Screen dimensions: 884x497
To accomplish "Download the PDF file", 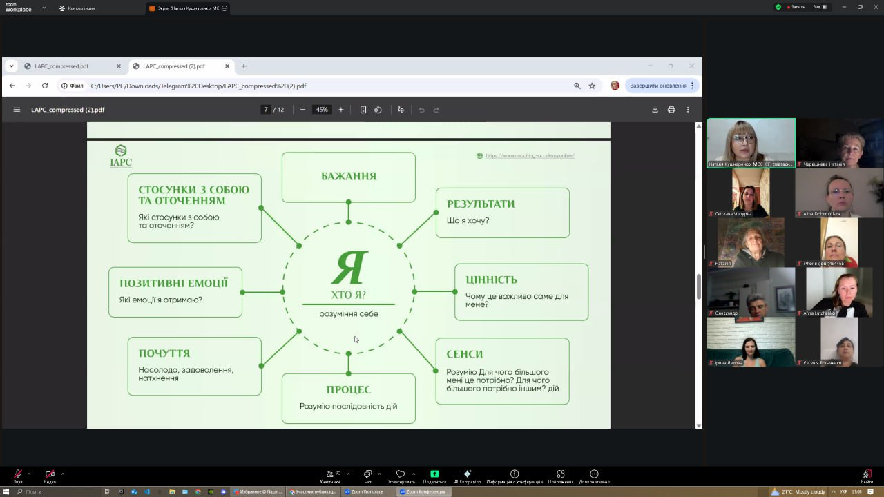I will pyautogui.click(x=655, y=110).
